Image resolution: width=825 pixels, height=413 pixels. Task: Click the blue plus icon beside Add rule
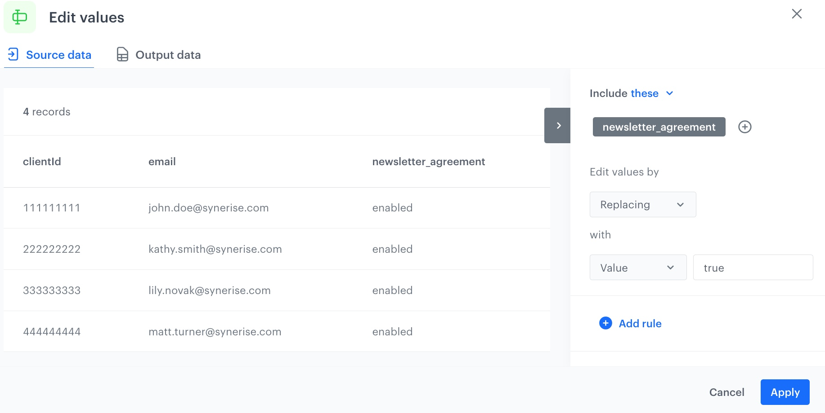pos(605,323)
